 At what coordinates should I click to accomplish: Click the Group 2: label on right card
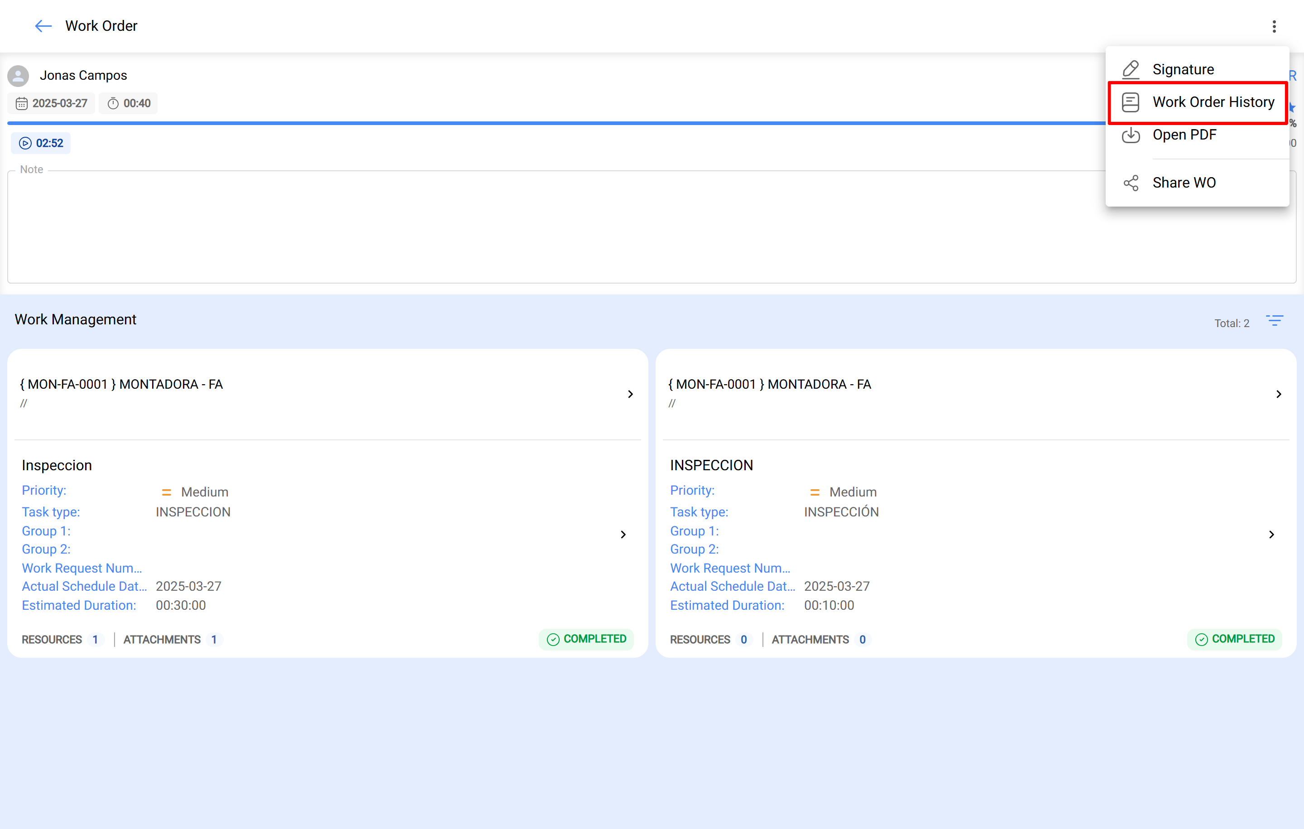[x=694, y=549]
